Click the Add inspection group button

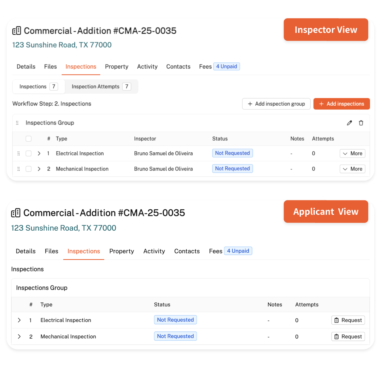[276, 104]
